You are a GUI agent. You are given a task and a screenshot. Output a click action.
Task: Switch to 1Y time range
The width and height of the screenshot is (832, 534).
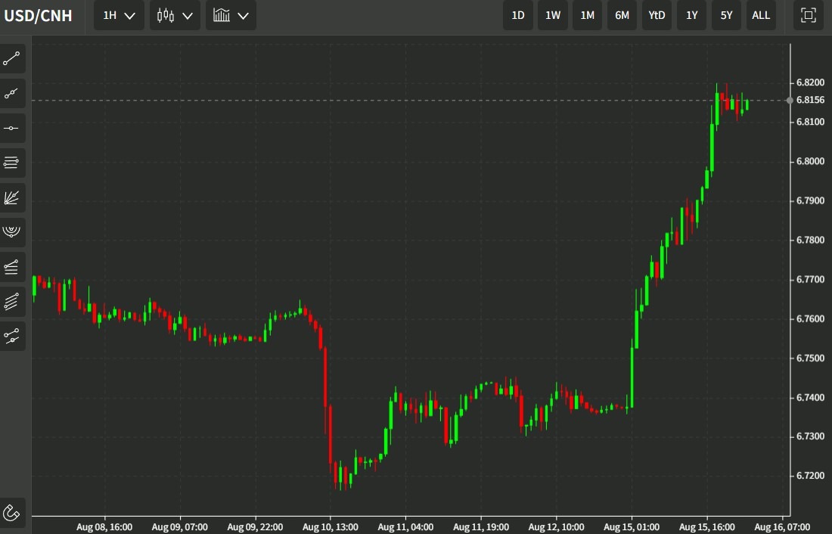point(692,15)
